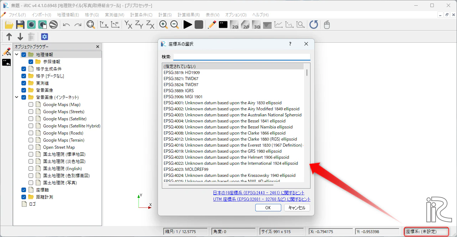Click the OK button in the dialog
457x237 pixels.
[x=268, y=208]
